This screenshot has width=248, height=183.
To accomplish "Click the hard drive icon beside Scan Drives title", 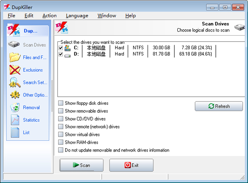I will (x=239, y=27).
